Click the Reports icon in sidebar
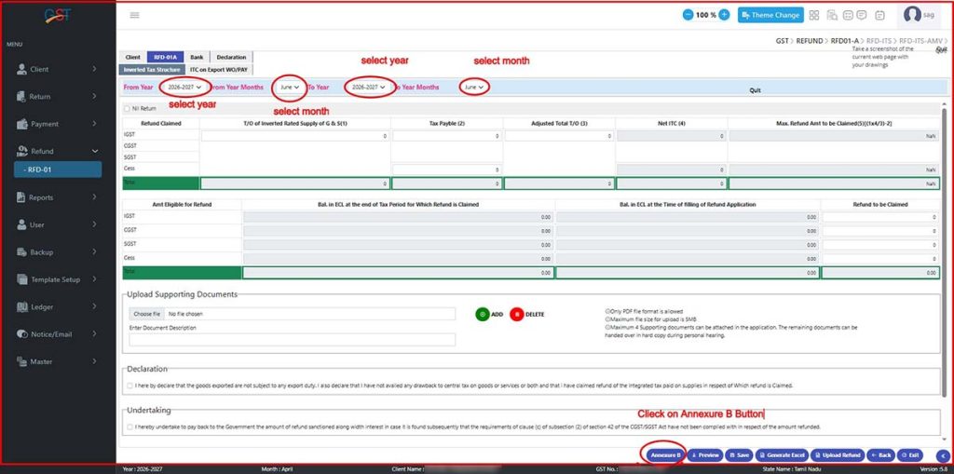Image resolution: width=954 pixels, height=474 pixels. [22, 197]
